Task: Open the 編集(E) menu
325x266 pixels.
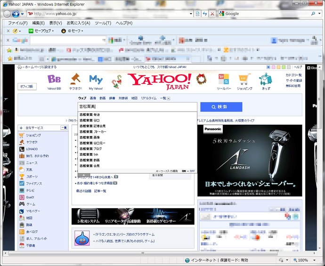Action: 38,23
